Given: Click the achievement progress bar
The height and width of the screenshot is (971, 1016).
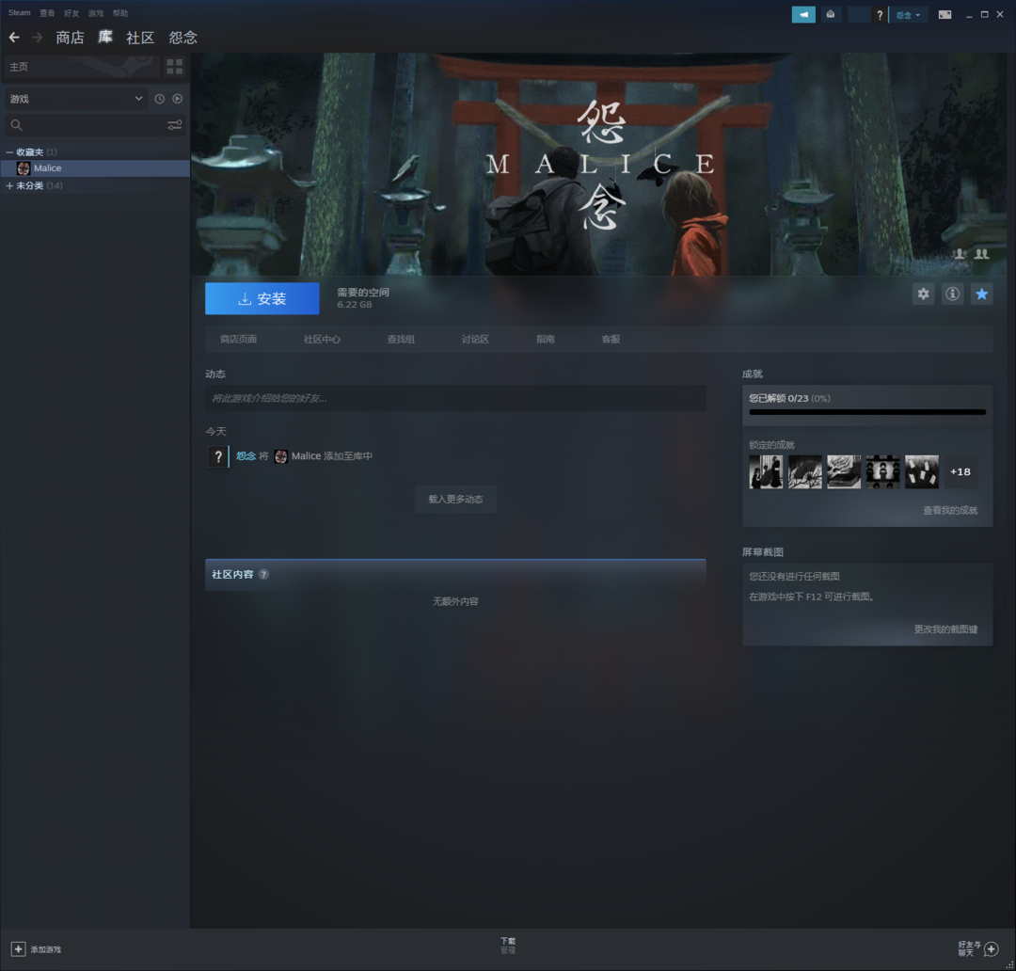Looking at the screenshot, I should point(866,412).
